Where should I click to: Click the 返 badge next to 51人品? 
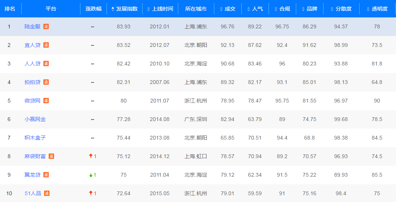pyautogui.click(x=47, y=193)
